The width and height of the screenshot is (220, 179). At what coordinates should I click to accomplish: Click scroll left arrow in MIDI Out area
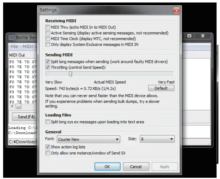pos(12,106)
